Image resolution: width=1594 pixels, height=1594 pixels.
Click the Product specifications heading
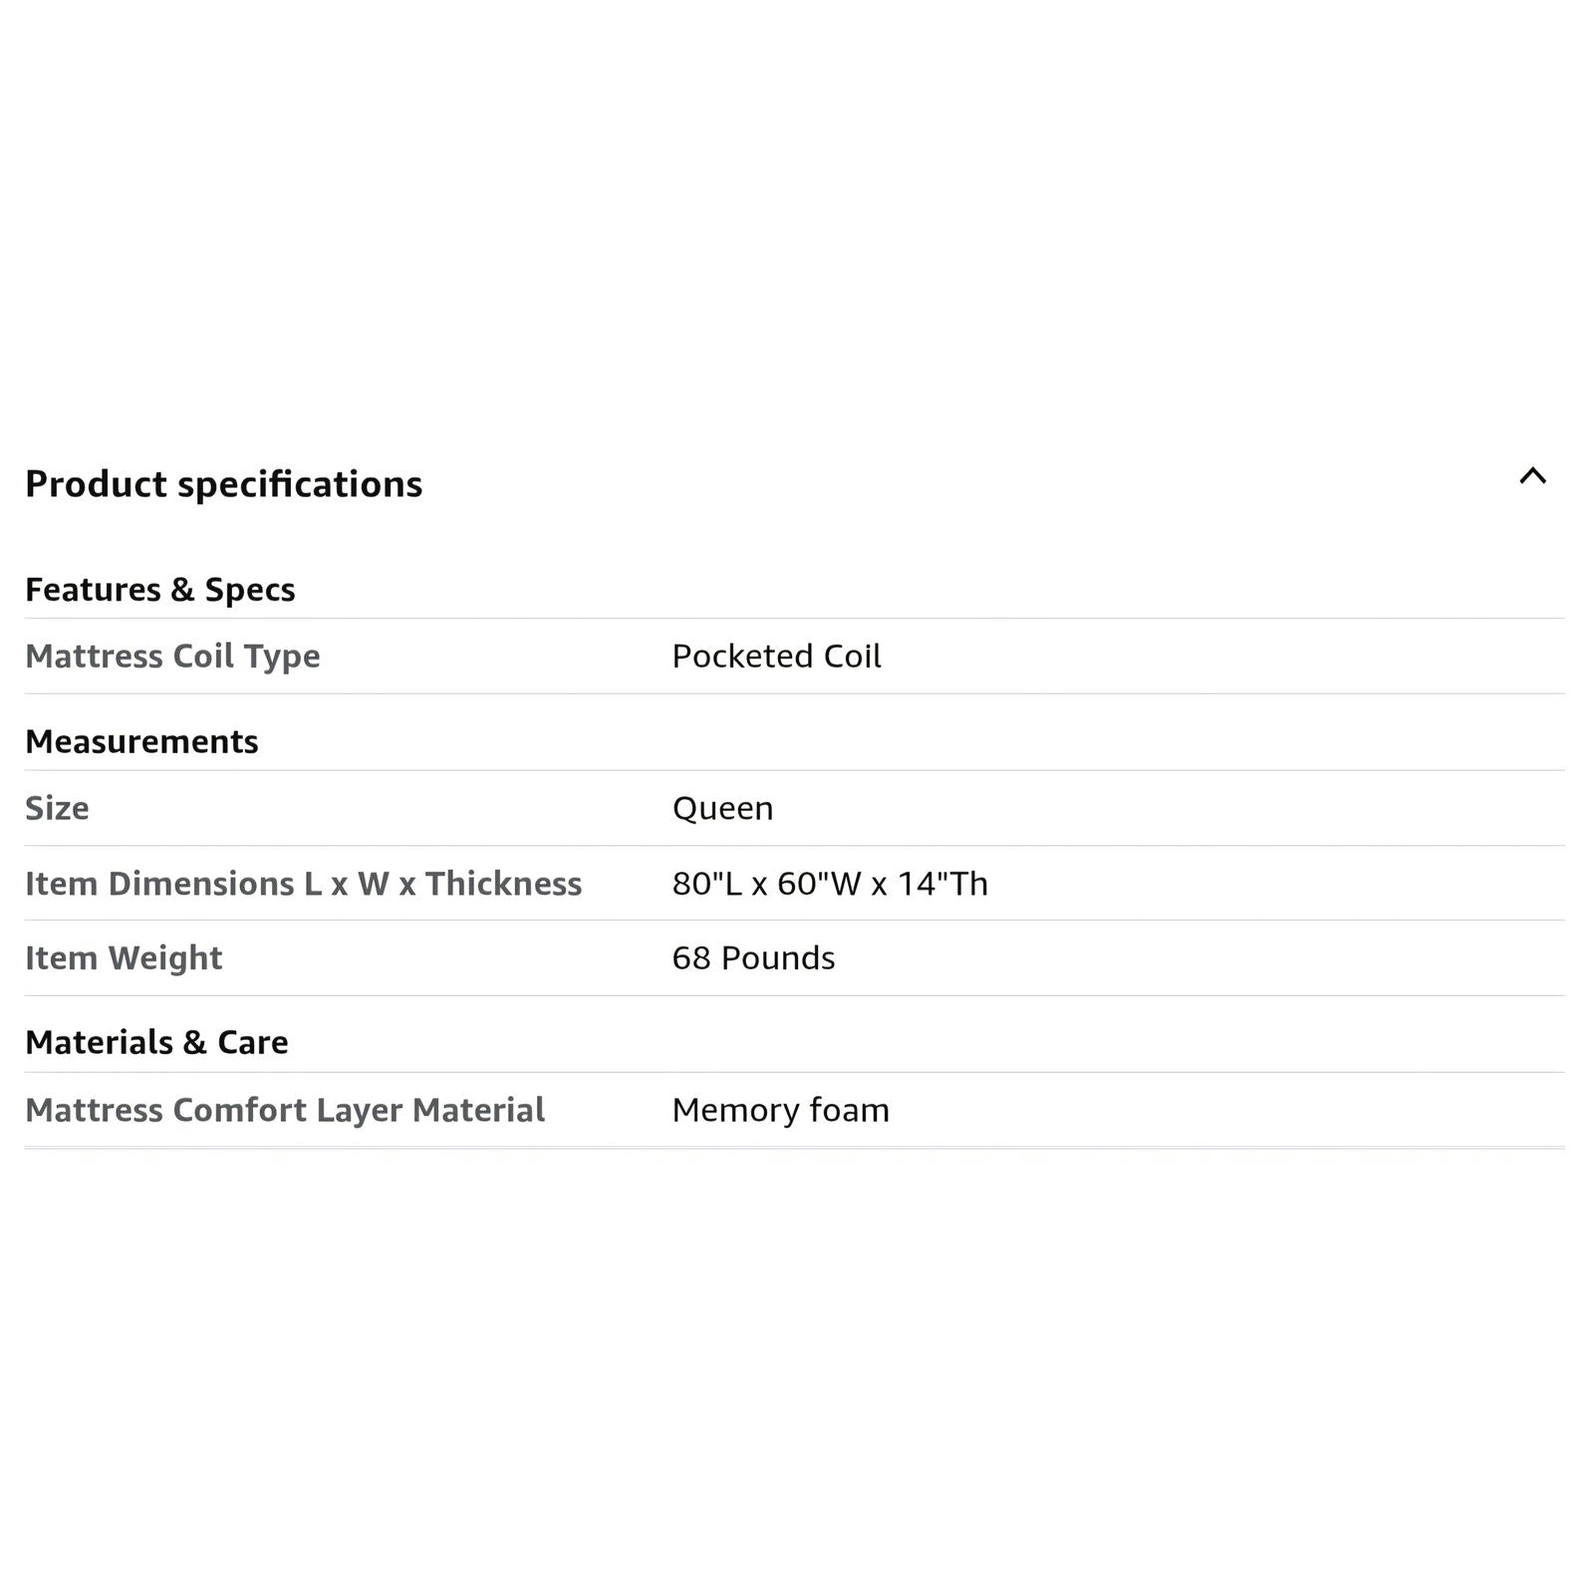coord(223,484)
